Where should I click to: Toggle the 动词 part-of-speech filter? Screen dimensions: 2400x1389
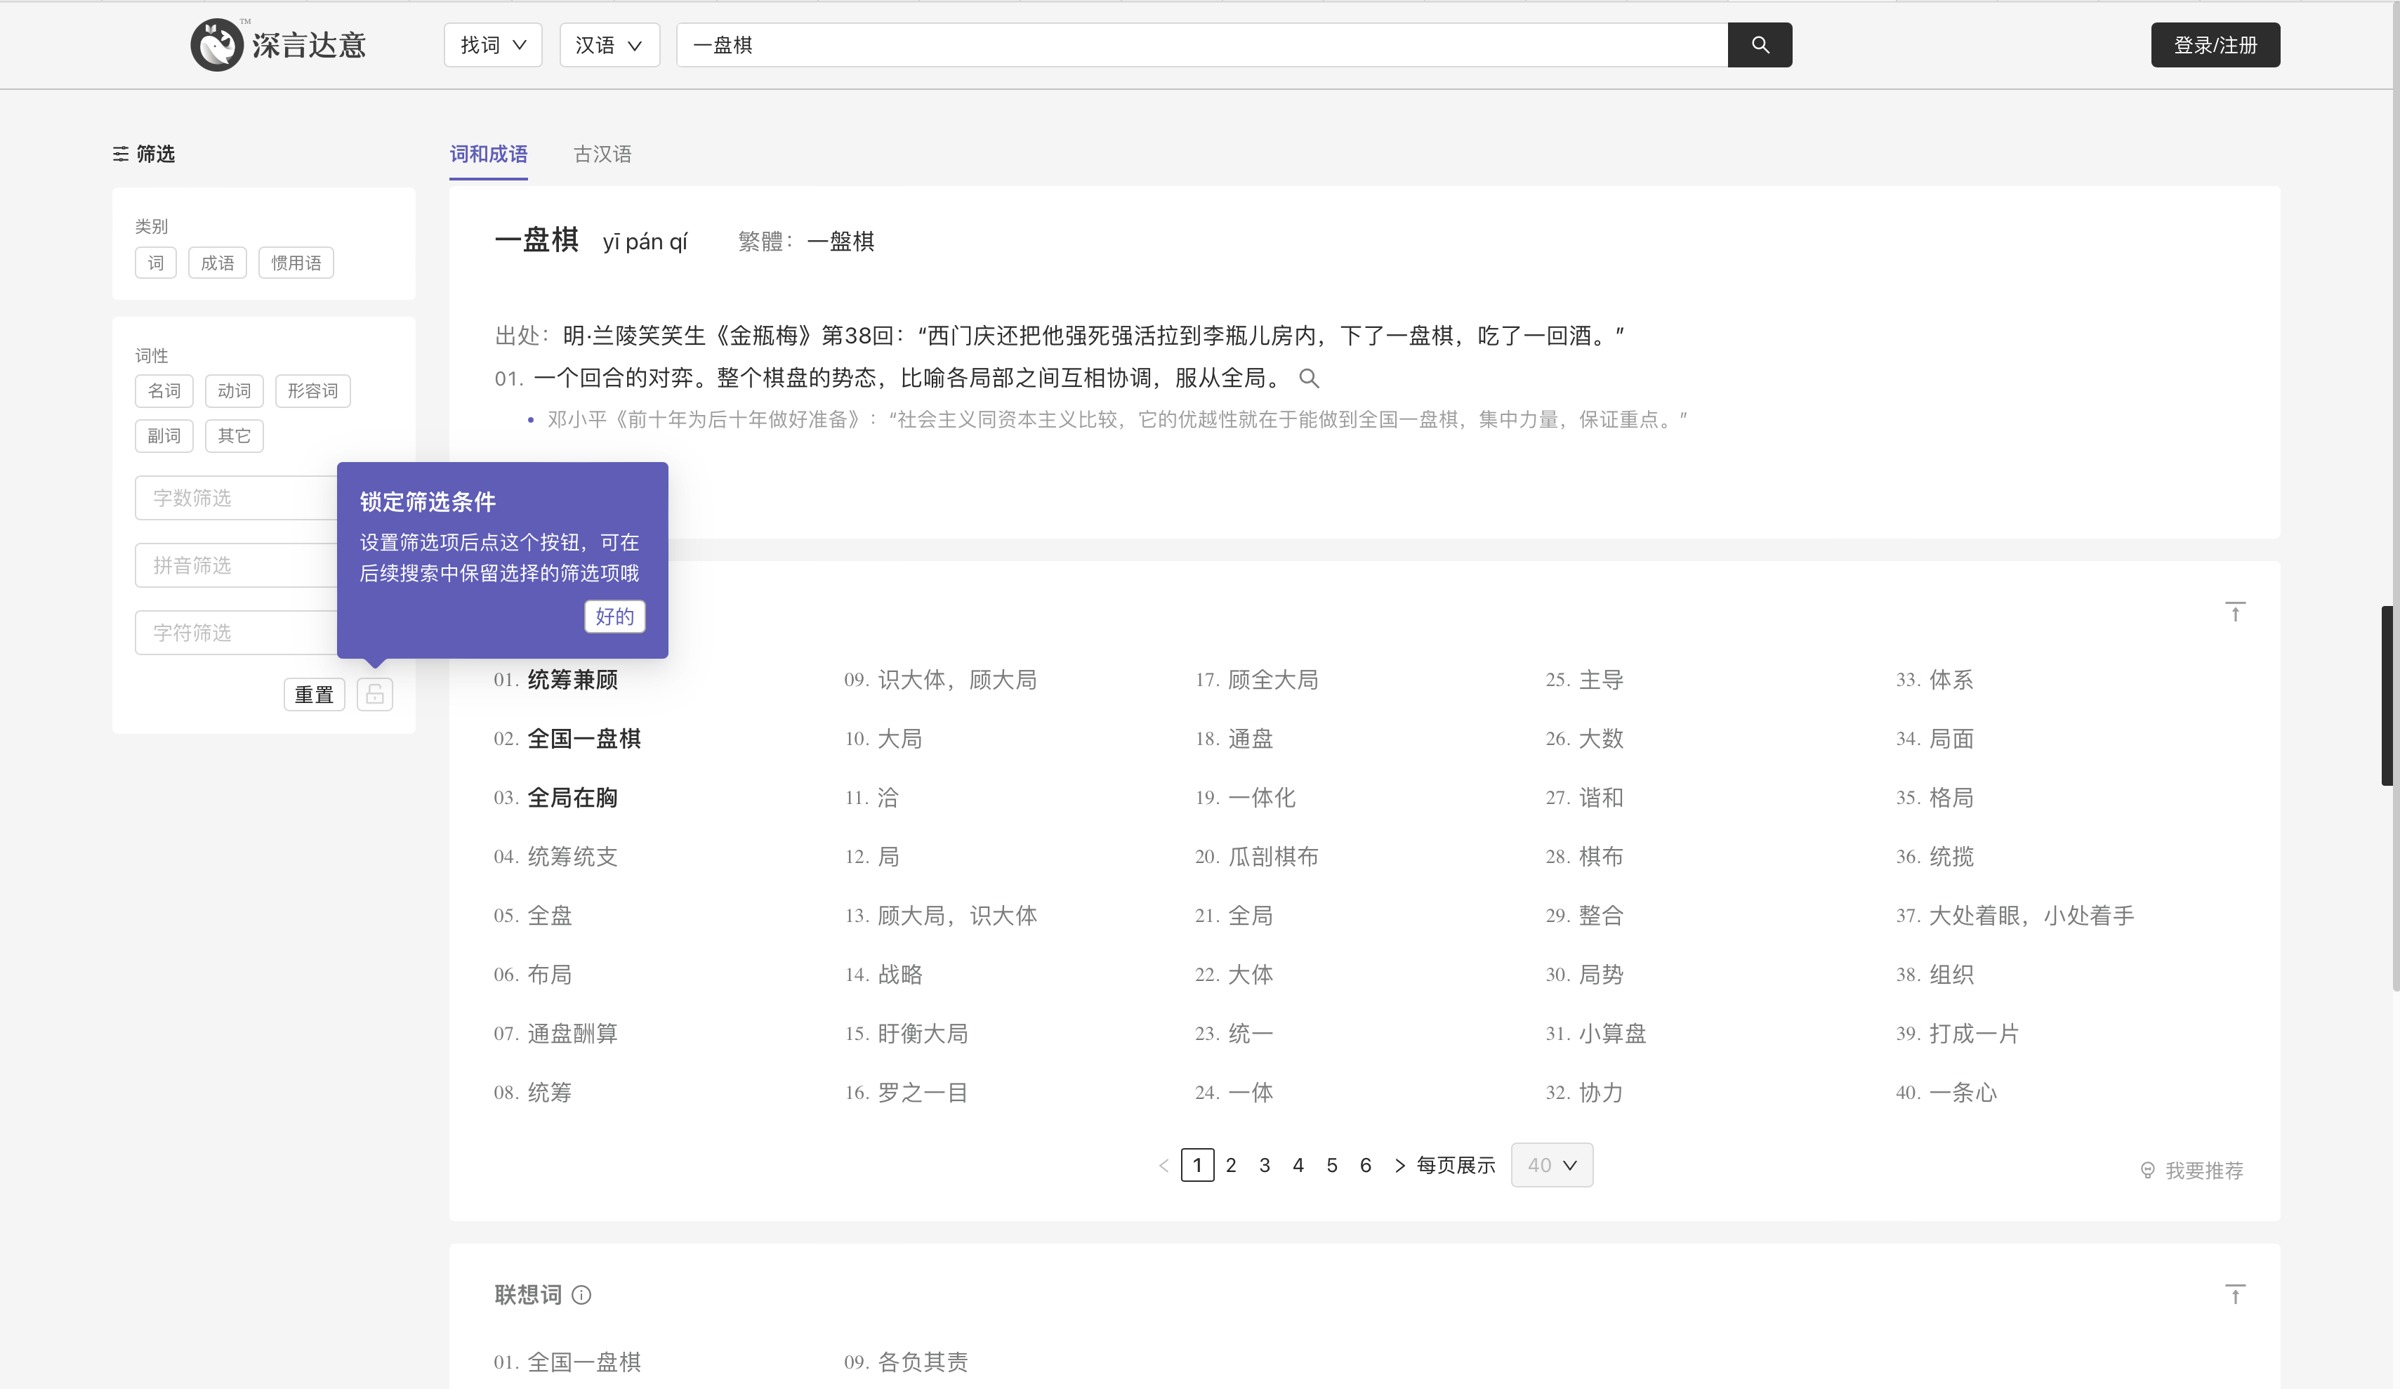tap(235, 390)
